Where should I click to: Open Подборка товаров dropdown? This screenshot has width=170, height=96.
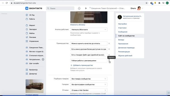(89, 79)
